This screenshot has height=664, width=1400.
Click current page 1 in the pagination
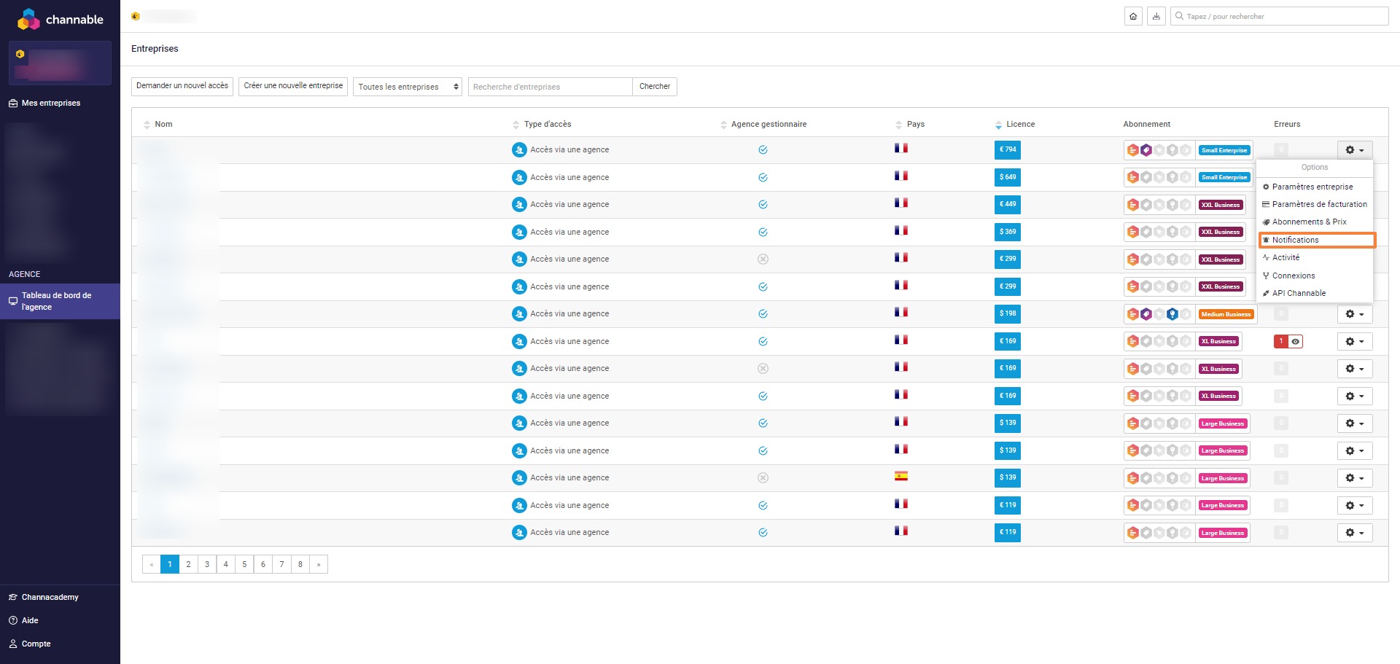pos(170,564)
